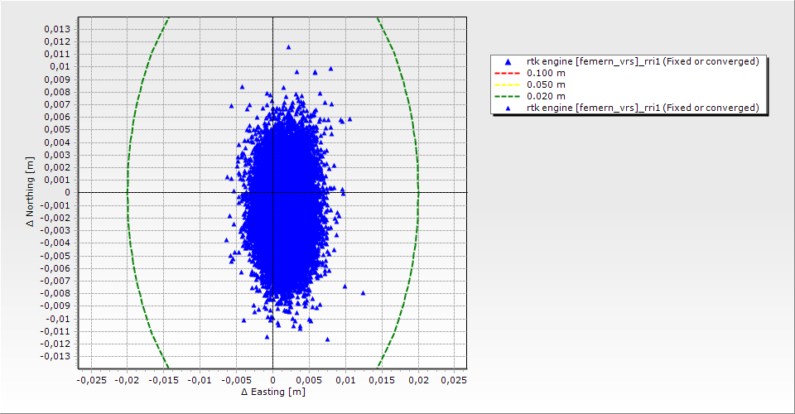Viewport: 795px width, 414px height.
Task: Click the origin where the zero axes cross
Action: click(x=272, y=192)
